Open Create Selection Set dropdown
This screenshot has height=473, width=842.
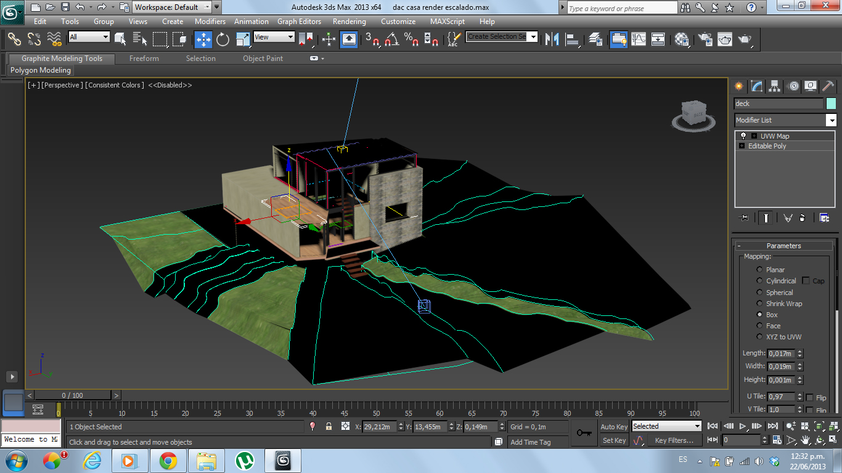pos(502,36)
